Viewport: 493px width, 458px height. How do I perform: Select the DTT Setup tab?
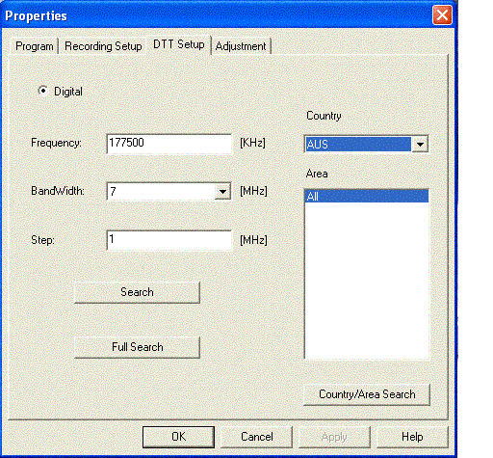179,44
